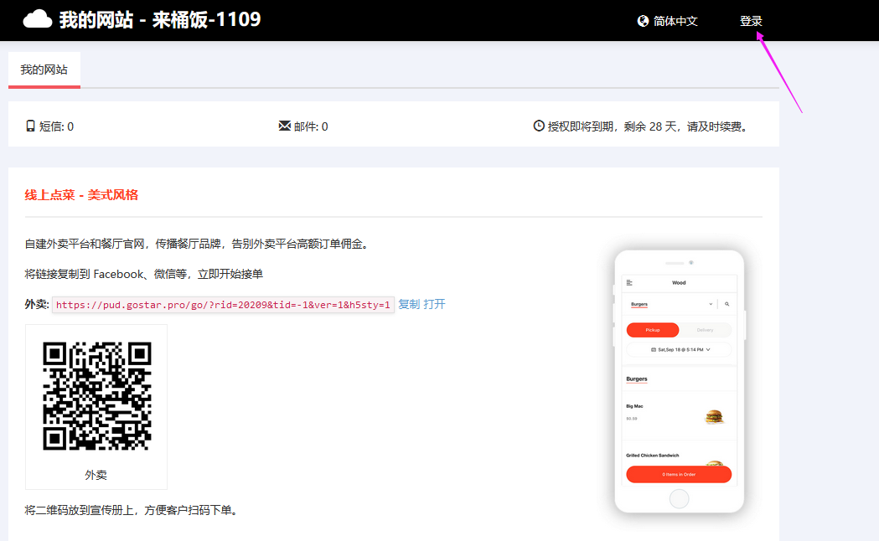Click the takeout QR code image
This screenshot has width=879, height=541.
coord(97,396)
